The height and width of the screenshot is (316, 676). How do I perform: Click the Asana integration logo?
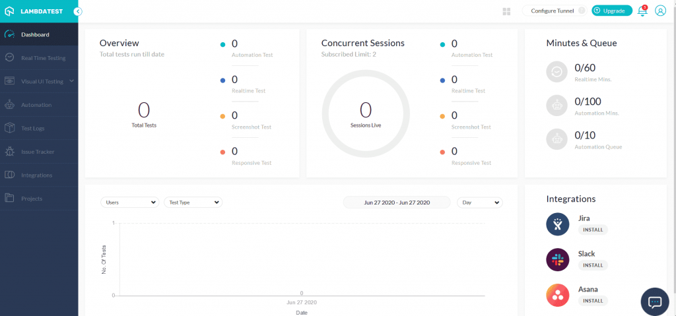click(558, 295)
